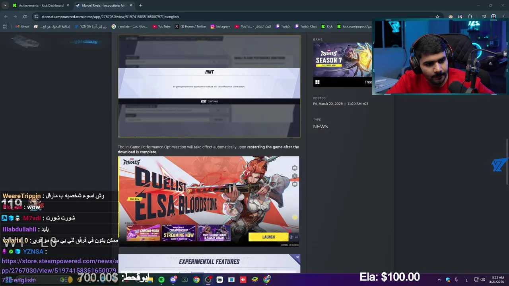Show hidden system tray icons
The image size is (509, 286).
439,280
